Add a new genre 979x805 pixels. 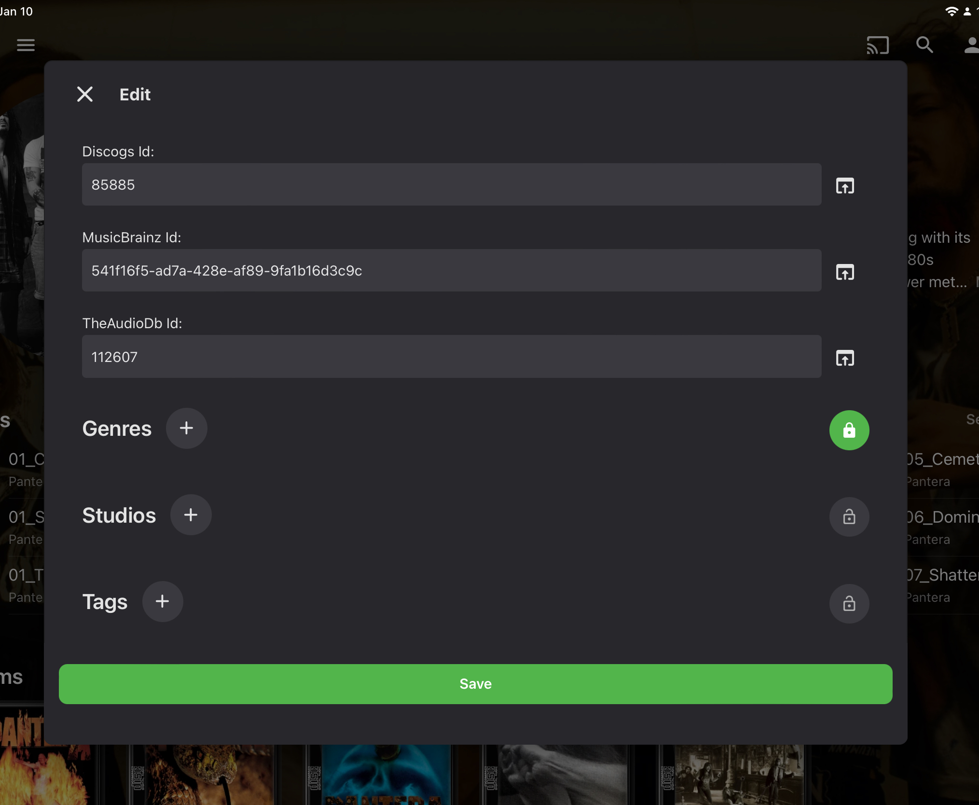(186, 428)
